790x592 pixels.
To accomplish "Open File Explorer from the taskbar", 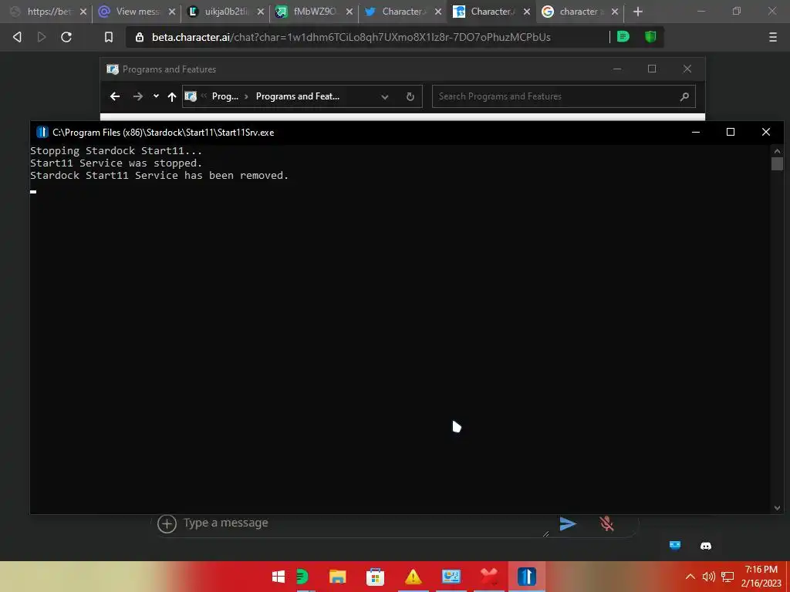I will [338, 577].
